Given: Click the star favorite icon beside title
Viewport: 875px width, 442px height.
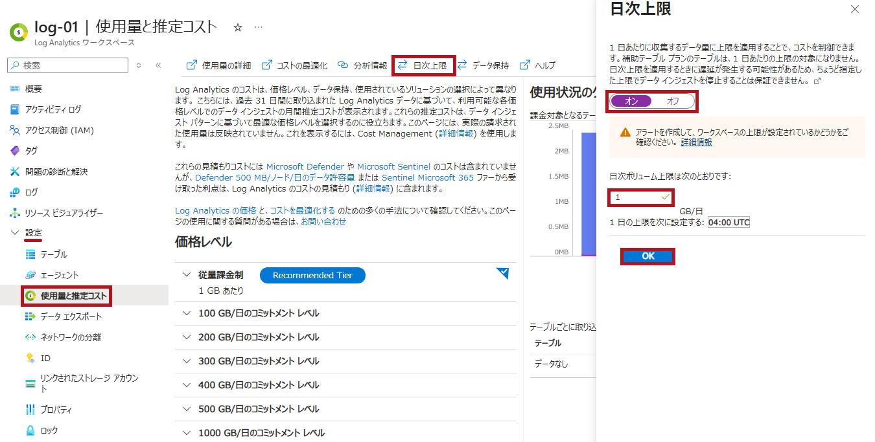Looking at the screenshot, I should (238, 27).
